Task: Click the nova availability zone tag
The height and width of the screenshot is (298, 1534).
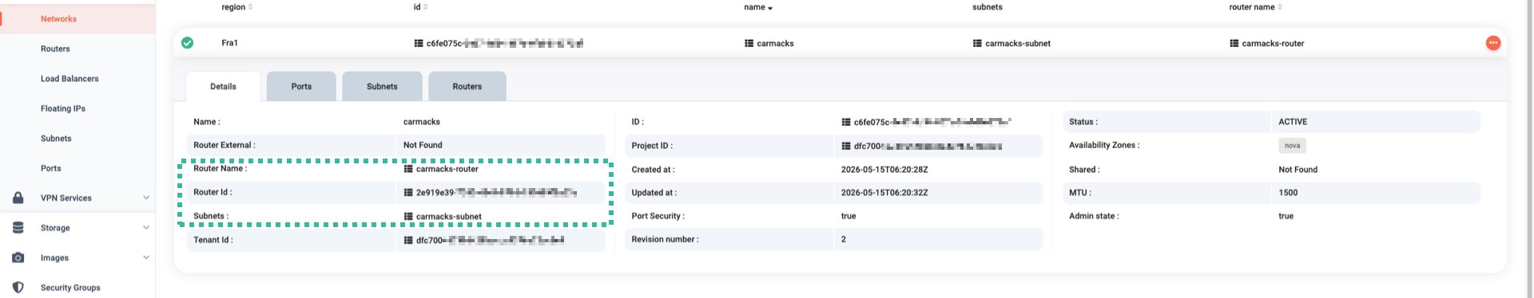Action: 1292,146
